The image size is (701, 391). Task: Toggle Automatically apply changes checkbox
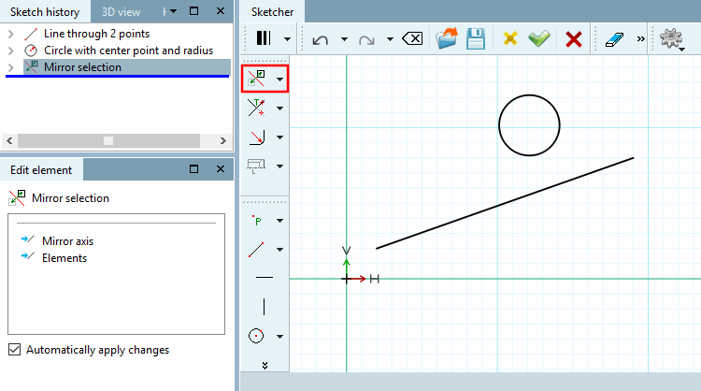14,350
